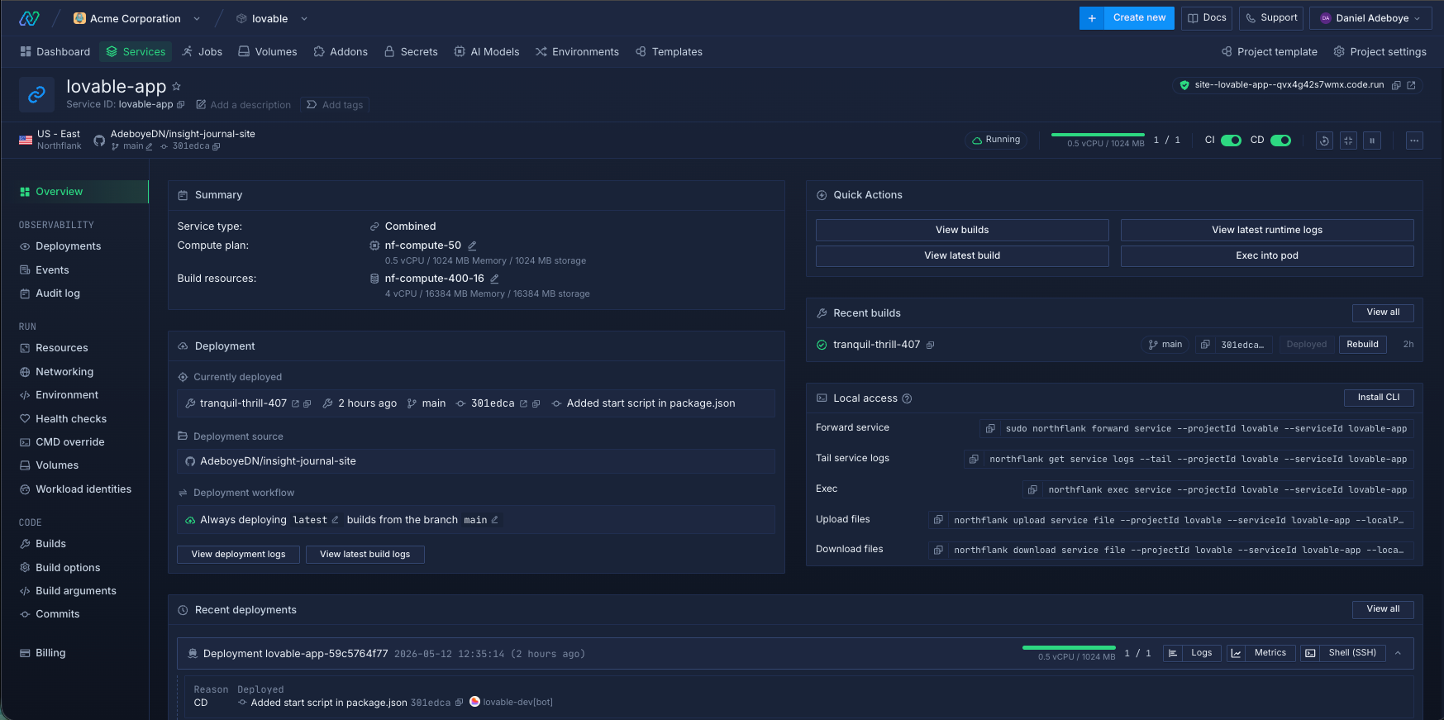1444x720 pixels.
Task: Copy the Service ID lovable-app
Action: pyautogui.click(x=181, y=105)
